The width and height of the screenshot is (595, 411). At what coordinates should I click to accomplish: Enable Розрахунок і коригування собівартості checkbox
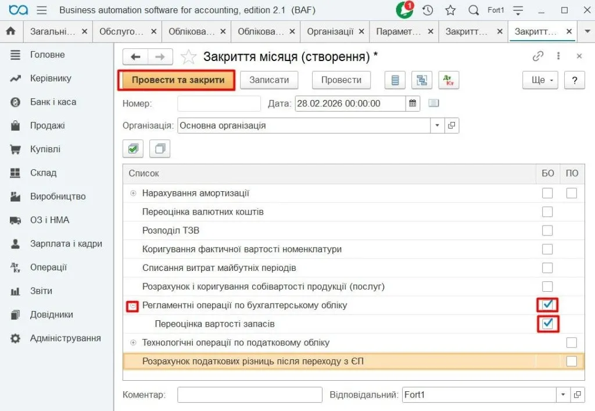(547, 287)
